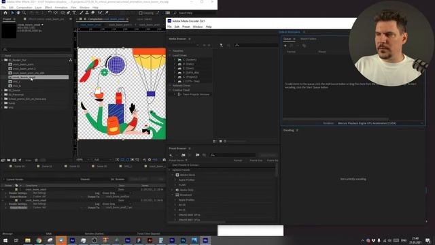Screen dimensions: 435x245
Task: Click the new folder icon in Project panel footer
Action: [x=9, y=161]
